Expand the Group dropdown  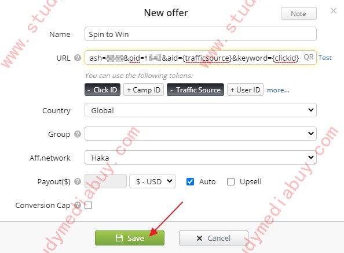[x=200, y=134]
